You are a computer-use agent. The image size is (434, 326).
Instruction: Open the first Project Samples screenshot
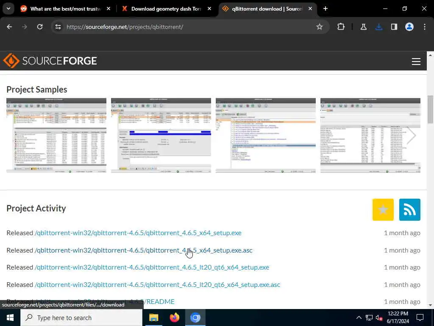click(56, 135)
